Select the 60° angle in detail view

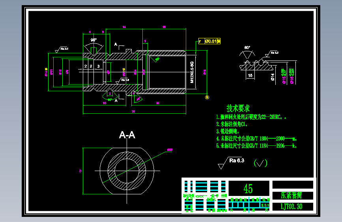tap(247, 47)
